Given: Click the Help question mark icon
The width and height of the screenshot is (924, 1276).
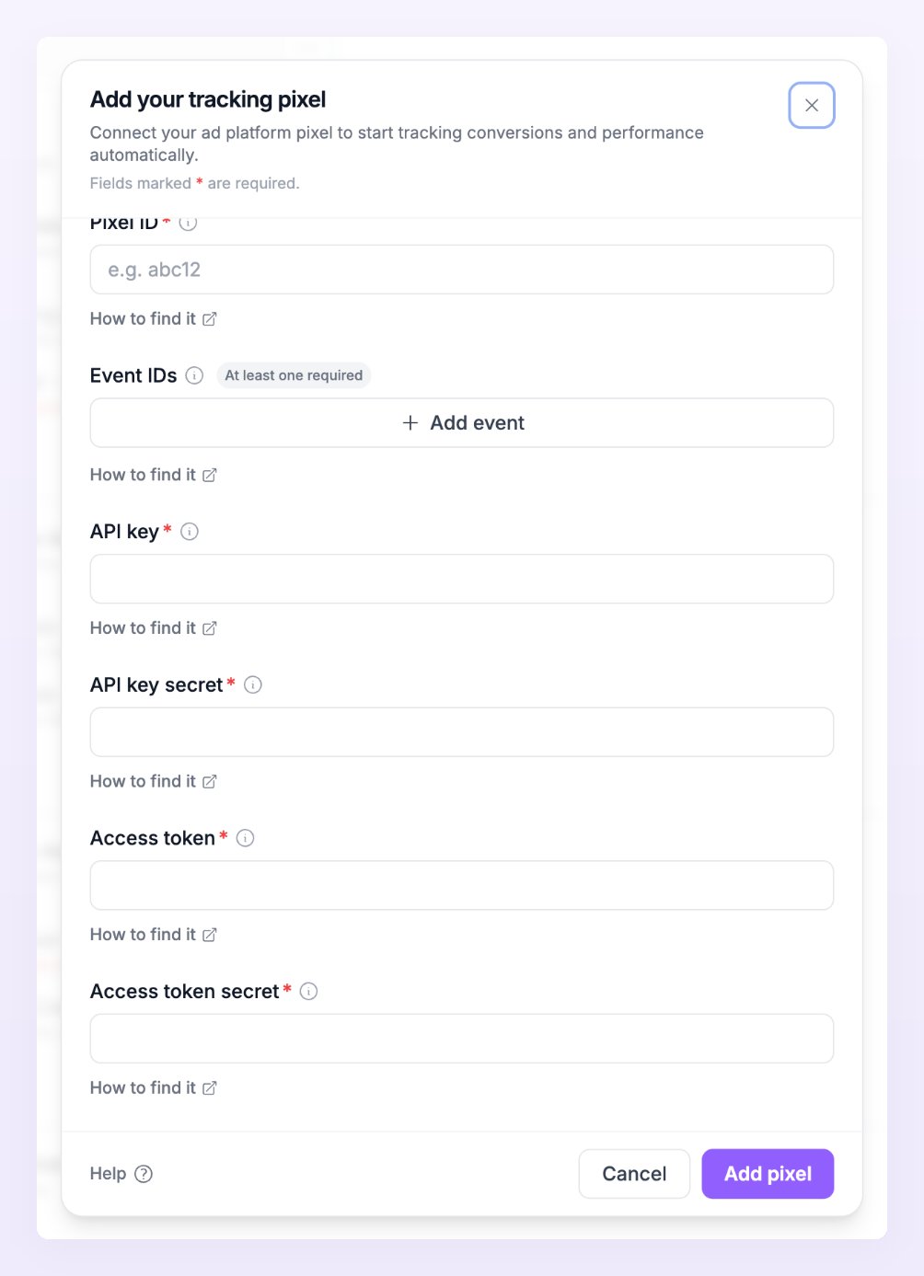Looking at the screenshot, I should click(x=144, y=1174).
